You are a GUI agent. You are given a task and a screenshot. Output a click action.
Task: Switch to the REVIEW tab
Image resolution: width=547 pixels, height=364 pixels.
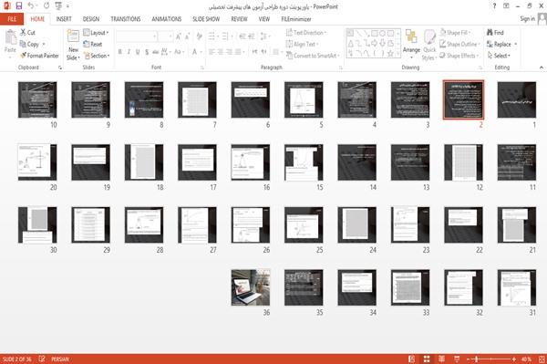(x=239, y=19)
